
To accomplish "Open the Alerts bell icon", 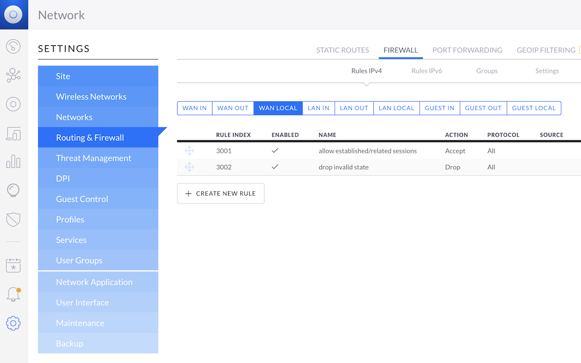I will pos(13,294).
